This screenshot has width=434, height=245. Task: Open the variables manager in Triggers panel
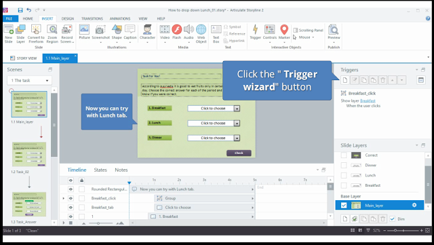click(x=420, y=80)
